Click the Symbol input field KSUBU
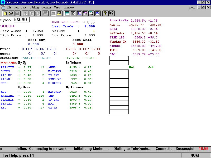This screenshot has height=158, width=211. point(22,20)
